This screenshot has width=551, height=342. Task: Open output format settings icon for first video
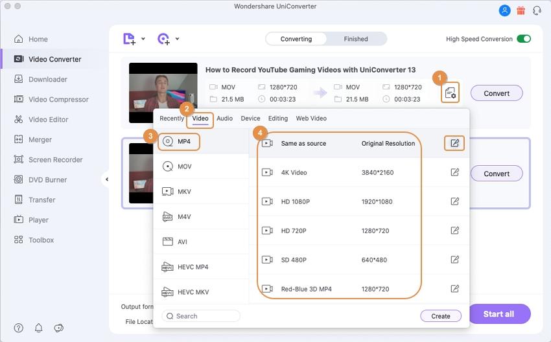coord(450,93)
